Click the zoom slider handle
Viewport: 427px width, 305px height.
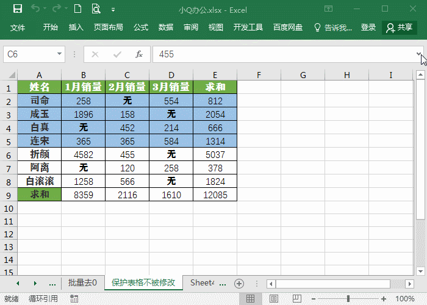pyautogui.click(x=348, y=299)
